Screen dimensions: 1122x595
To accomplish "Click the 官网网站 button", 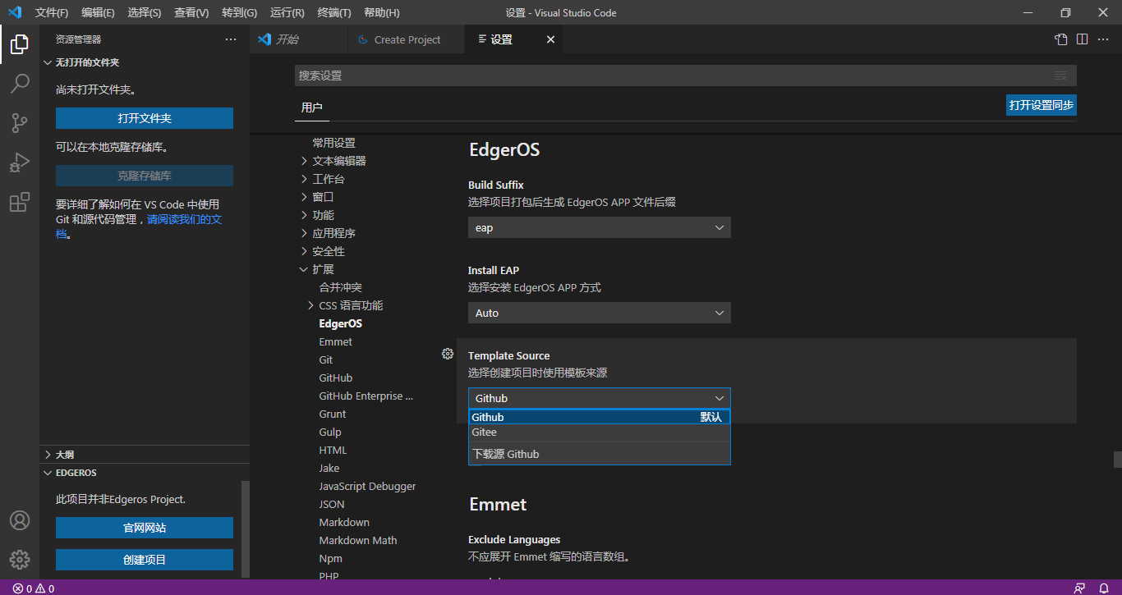I will click(x=145, y=528).
